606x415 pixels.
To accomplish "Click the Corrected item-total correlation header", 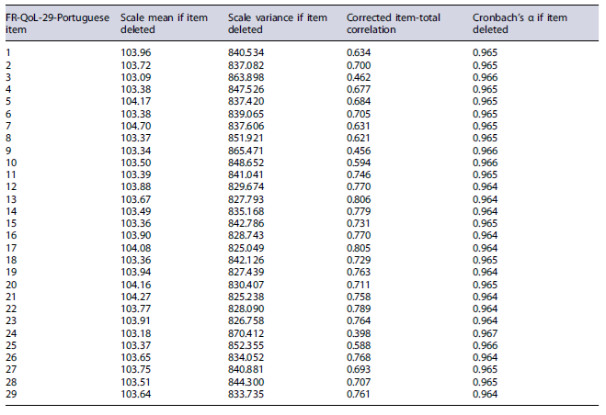I will click(x=396, y=23).
